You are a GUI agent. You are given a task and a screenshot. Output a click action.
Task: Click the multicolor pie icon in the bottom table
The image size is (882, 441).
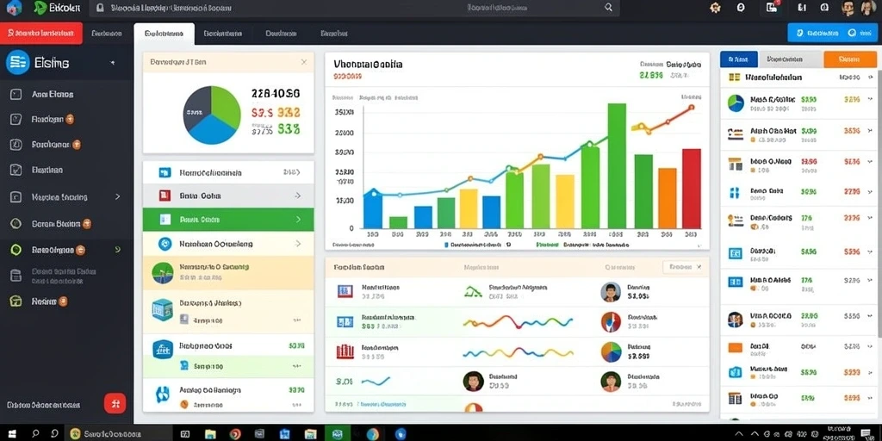[x=611, y=352]
